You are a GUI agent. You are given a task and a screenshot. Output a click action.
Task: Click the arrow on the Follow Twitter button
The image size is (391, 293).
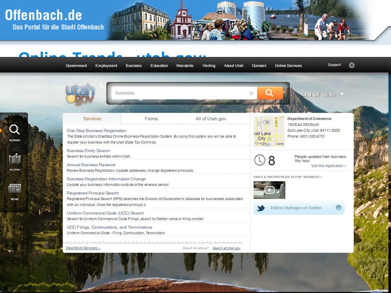[339, 208]
